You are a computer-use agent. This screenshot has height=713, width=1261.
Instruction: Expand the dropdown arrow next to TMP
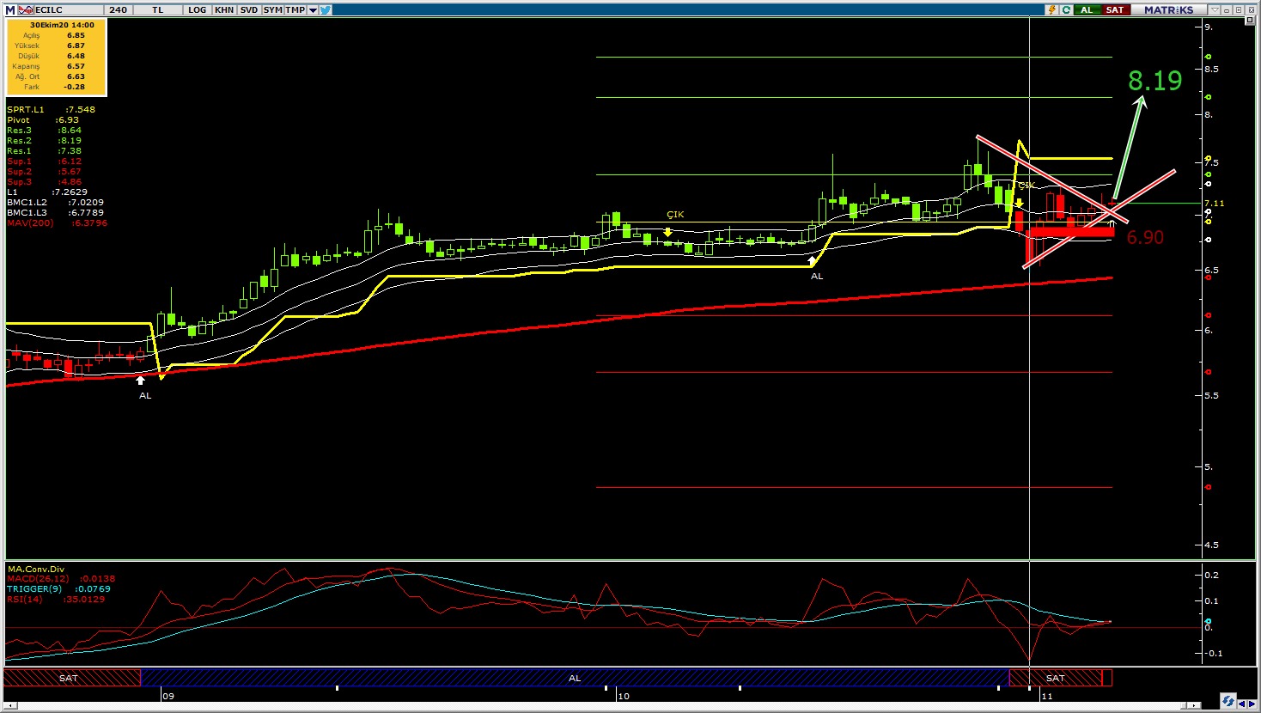coord(312,9)
